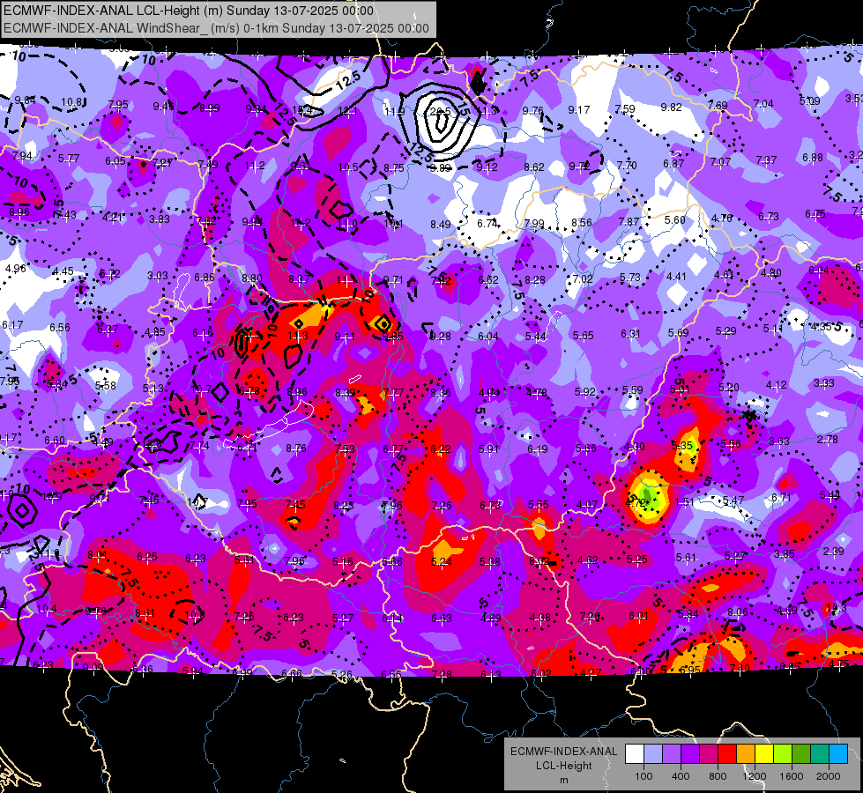Click the grid value 3.63

pos(778,441)
